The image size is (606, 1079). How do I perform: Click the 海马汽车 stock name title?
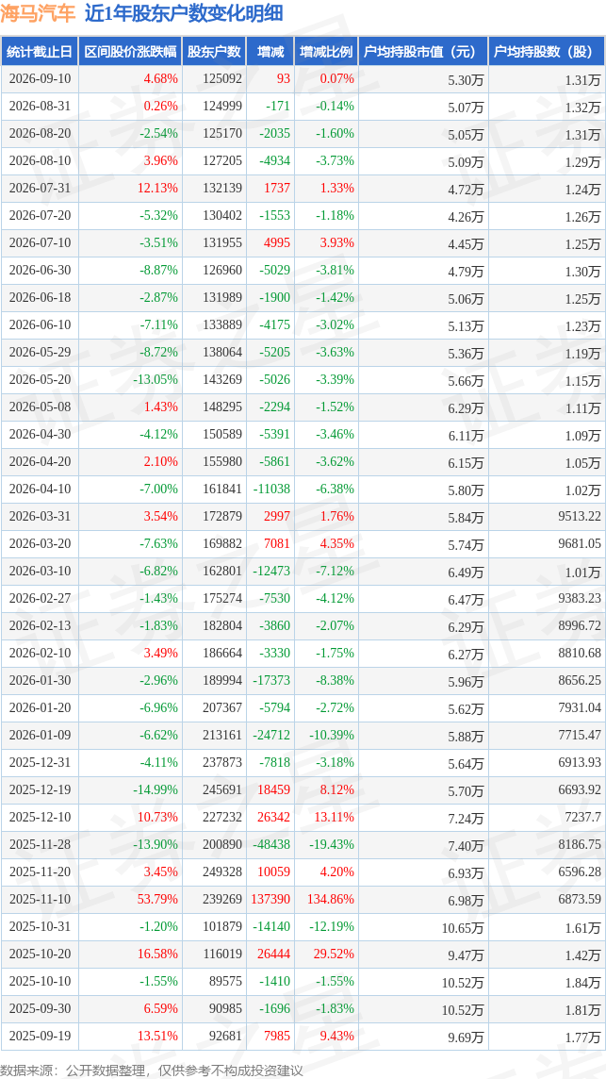[x=39, y=14]
